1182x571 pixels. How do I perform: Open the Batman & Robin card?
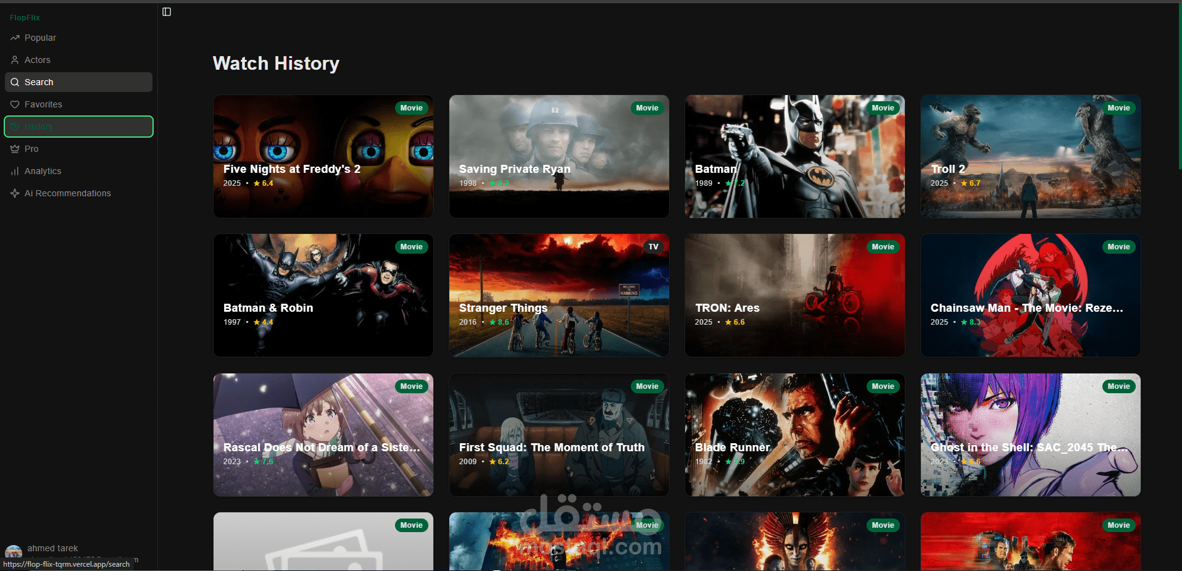[323, 295]
